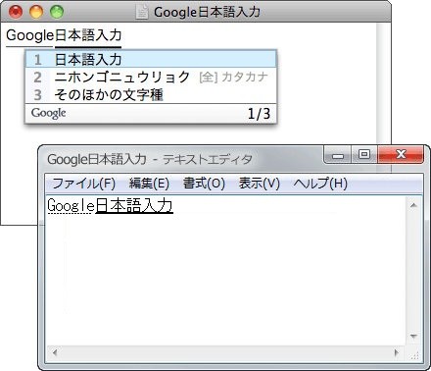Click the dotted-underlined Google text in text editor
The height and width of the screenshot is (371, 431).
(71, 206)
